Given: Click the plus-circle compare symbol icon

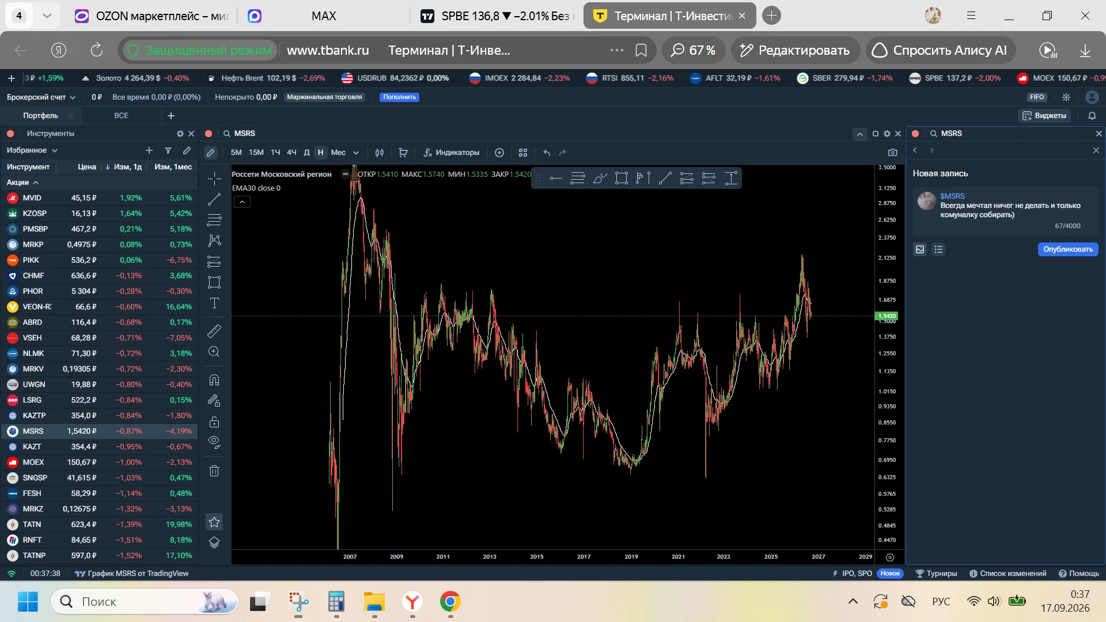Looking at the screenshot, I should coord(499,153).
